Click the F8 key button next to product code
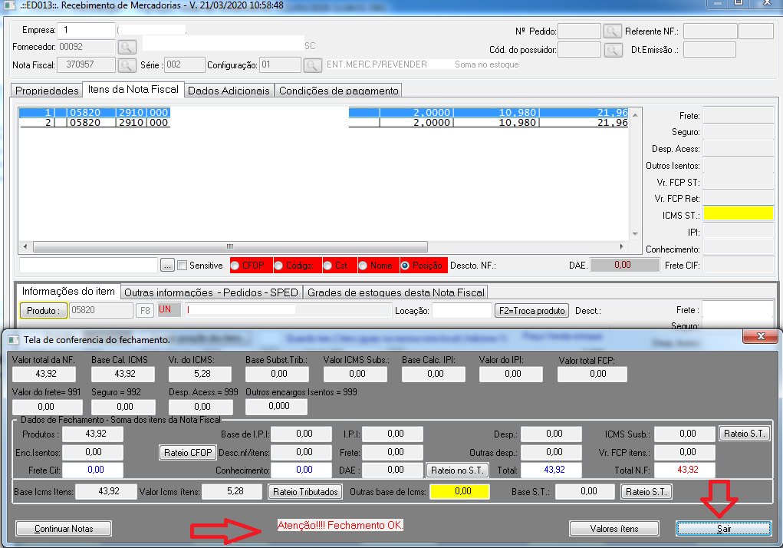The height and width of the screenshot is (548, 783). (144, 311)
